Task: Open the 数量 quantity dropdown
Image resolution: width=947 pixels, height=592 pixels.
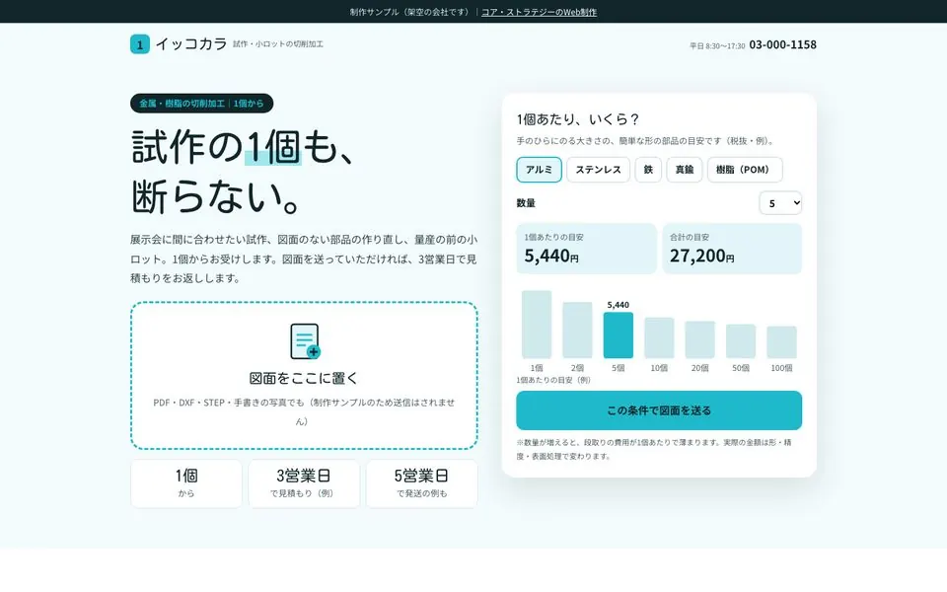Action: pyautogui.click(x=780, y=203)
